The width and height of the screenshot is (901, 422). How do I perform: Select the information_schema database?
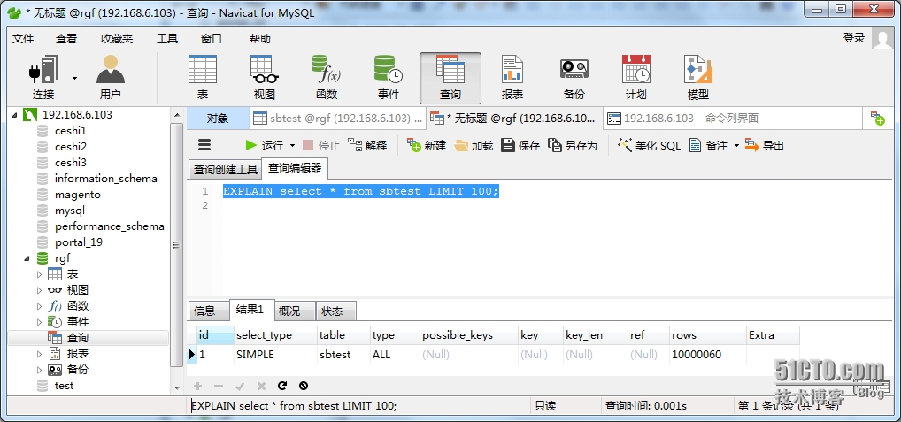click(105, 179)
